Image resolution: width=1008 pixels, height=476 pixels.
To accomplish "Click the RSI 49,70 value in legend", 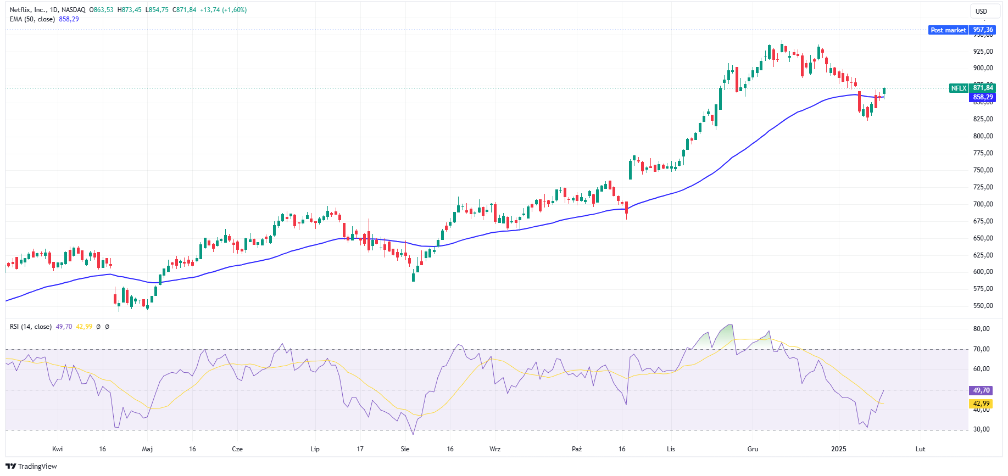I will [64, 327].
